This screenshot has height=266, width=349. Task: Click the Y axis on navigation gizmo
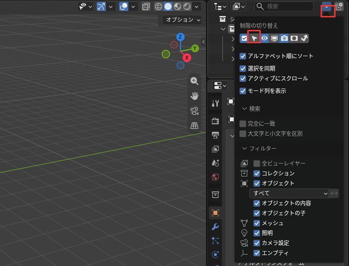pyautogui.click(x=195, y=48)
